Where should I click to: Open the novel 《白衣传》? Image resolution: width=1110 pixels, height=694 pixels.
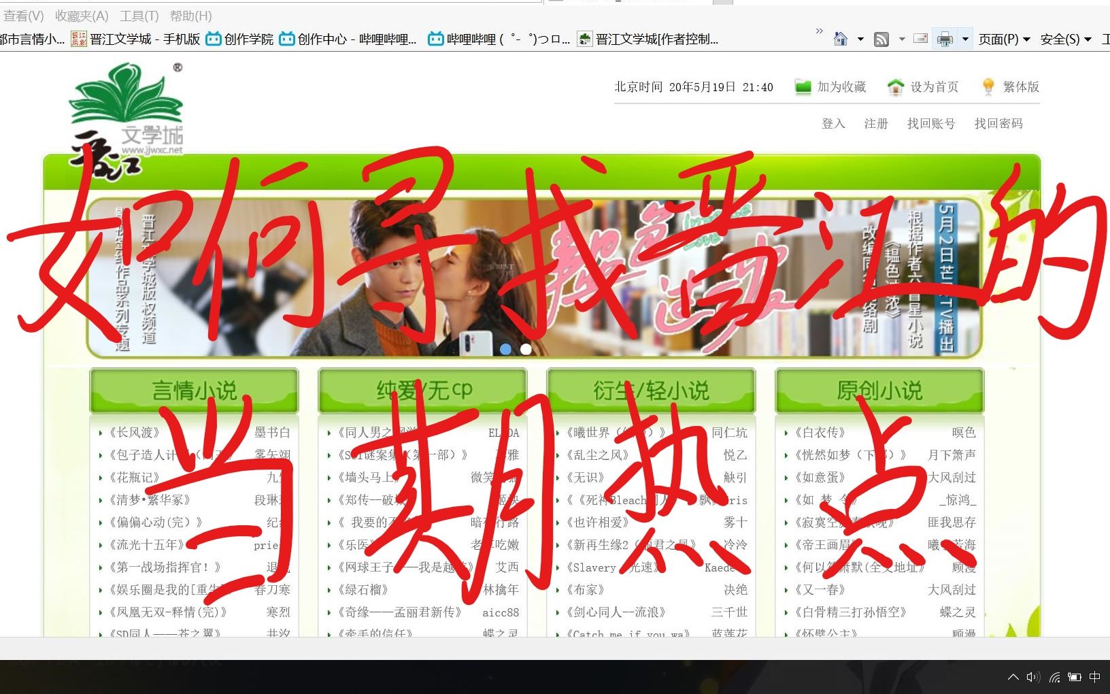click(820, 432)
